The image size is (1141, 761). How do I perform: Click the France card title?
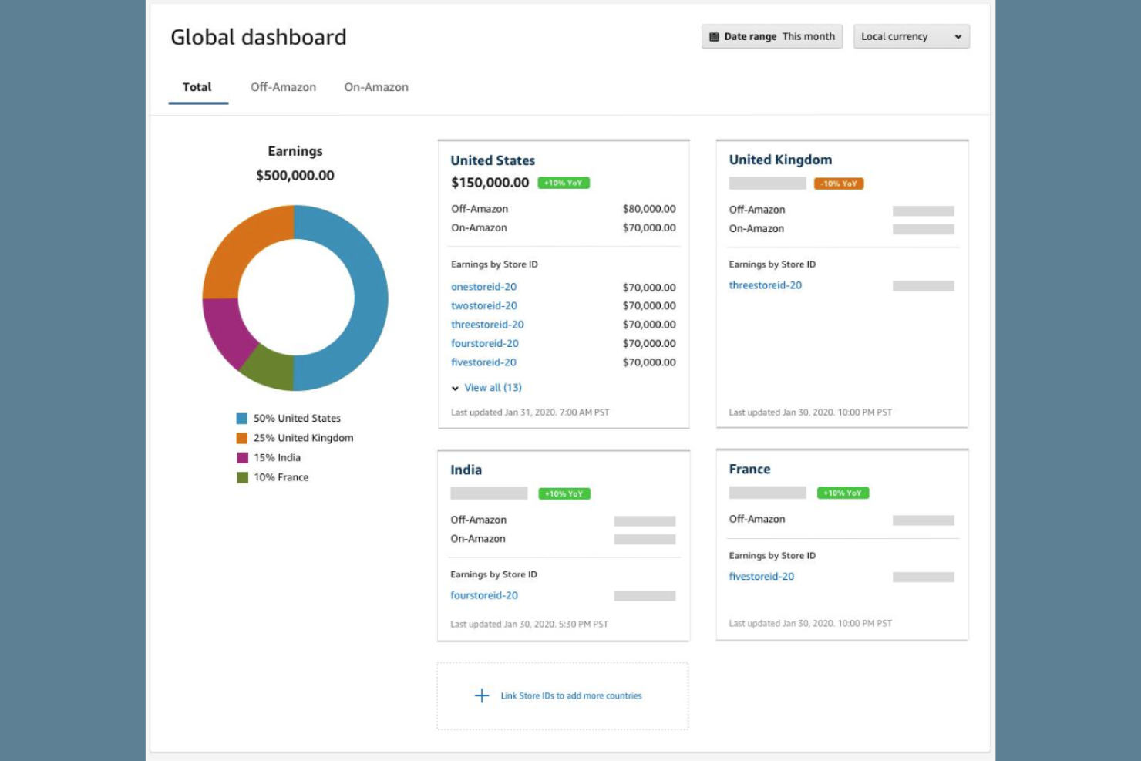click(749, 469)
